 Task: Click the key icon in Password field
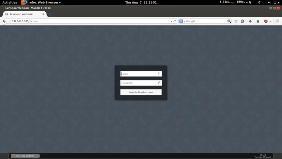pos(159,83)
